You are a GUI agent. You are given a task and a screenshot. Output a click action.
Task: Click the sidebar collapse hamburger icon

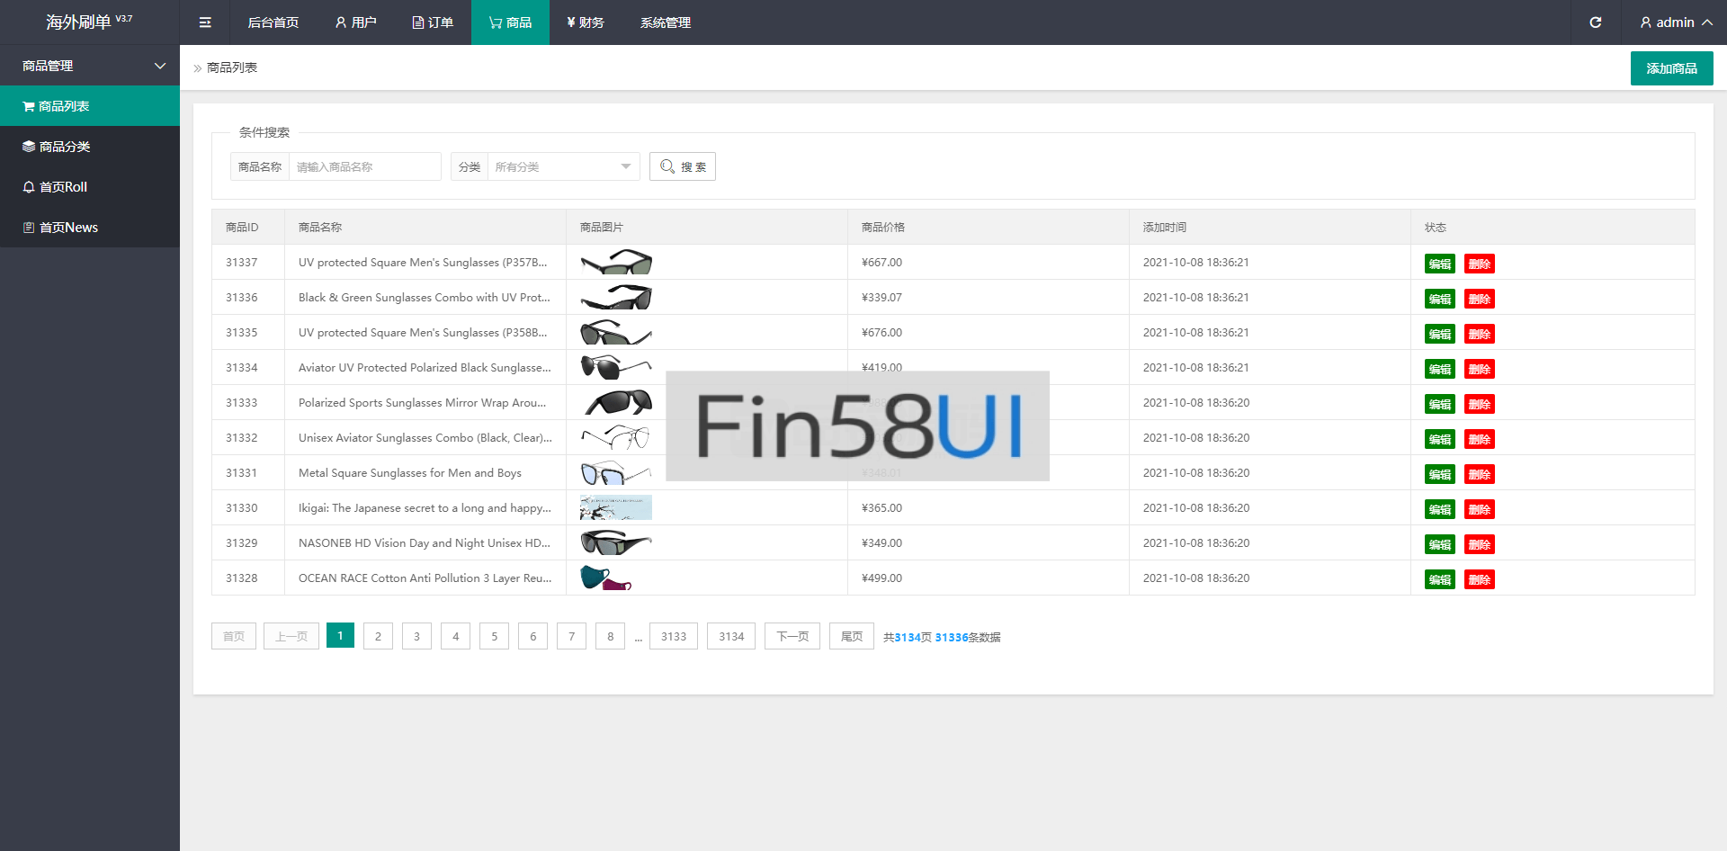tap(205, 22)
